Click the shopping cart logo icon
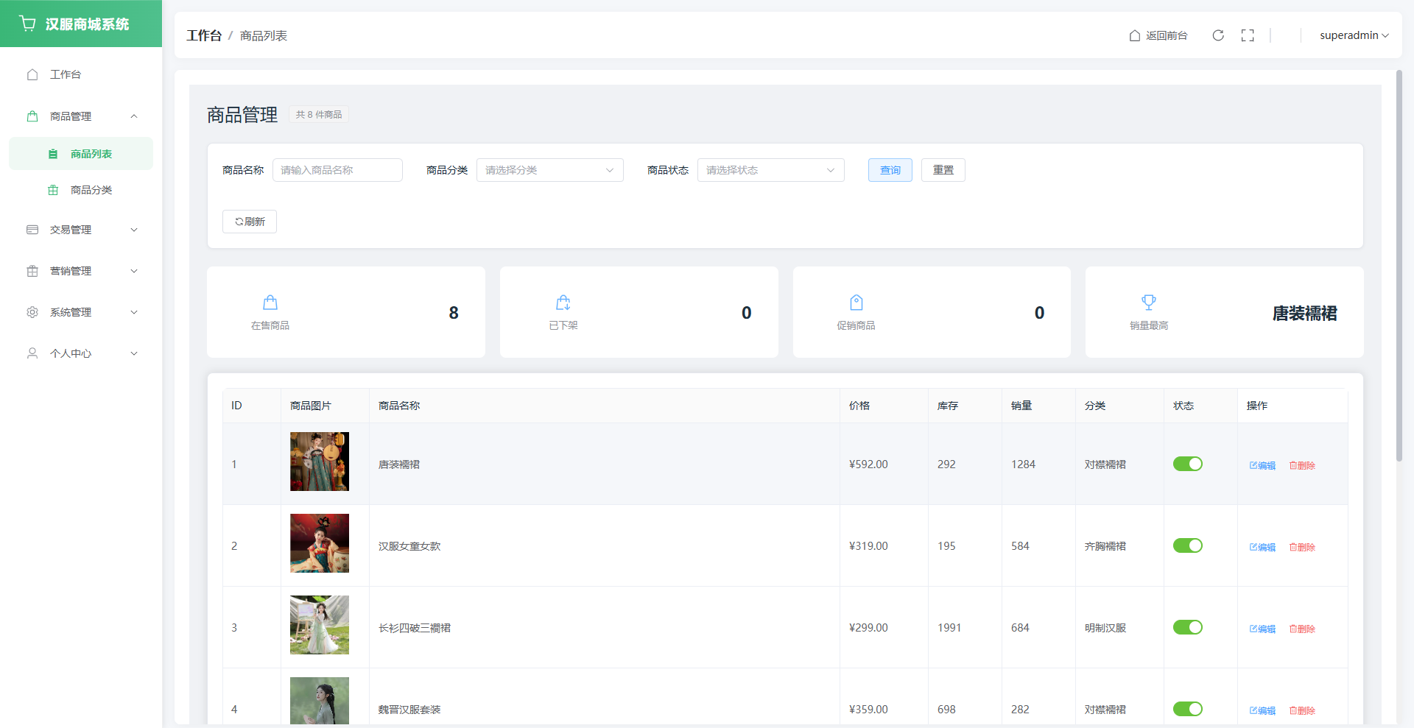 click(x=28, y=24)
